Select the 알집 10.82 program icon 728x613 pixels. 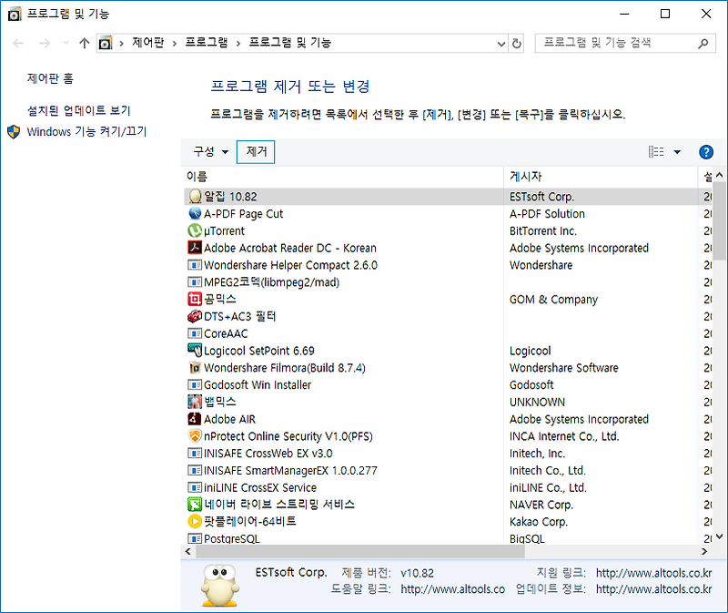point(195,197)
